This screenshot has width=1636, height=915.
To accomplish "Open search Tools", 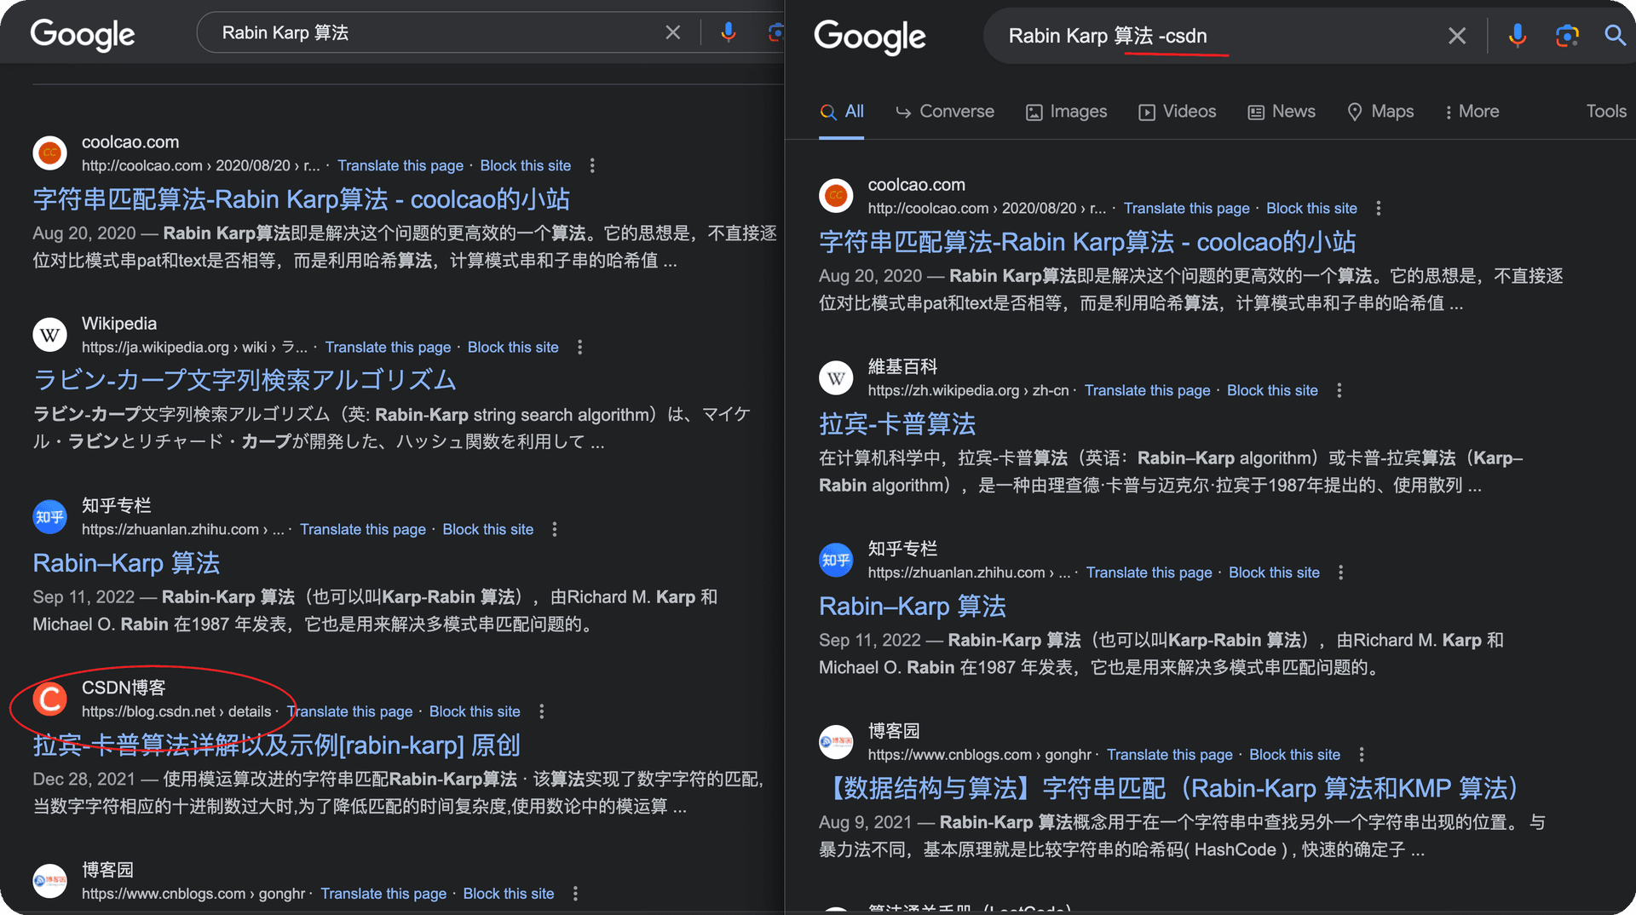I will (x=1606, y=112).
